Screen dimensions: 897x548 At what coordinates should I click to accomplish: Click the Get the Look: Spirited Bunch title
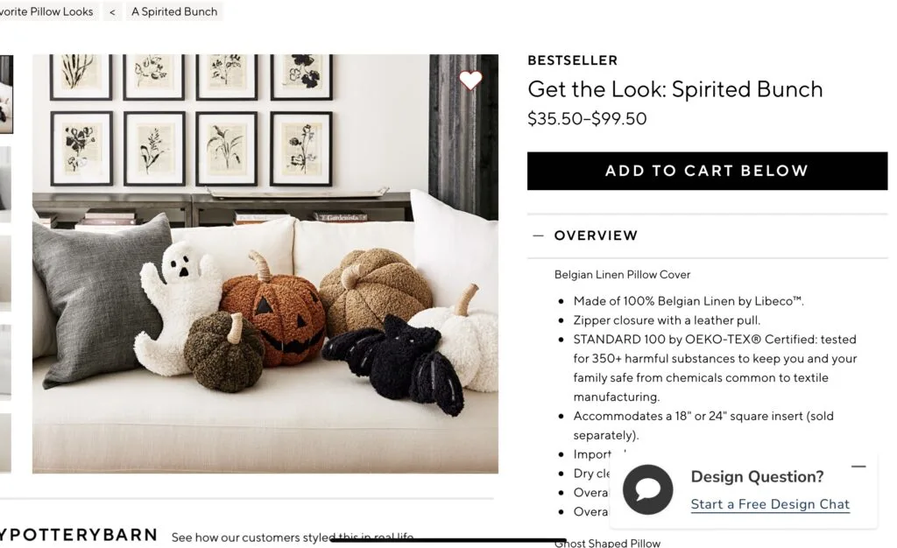pos(675,89)
